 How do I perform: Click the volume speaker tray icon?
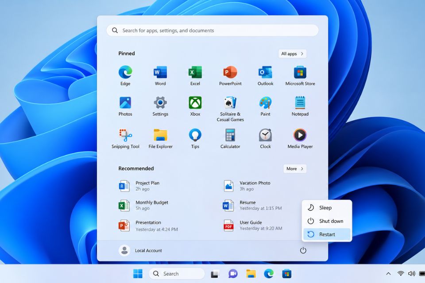[411, 274]
